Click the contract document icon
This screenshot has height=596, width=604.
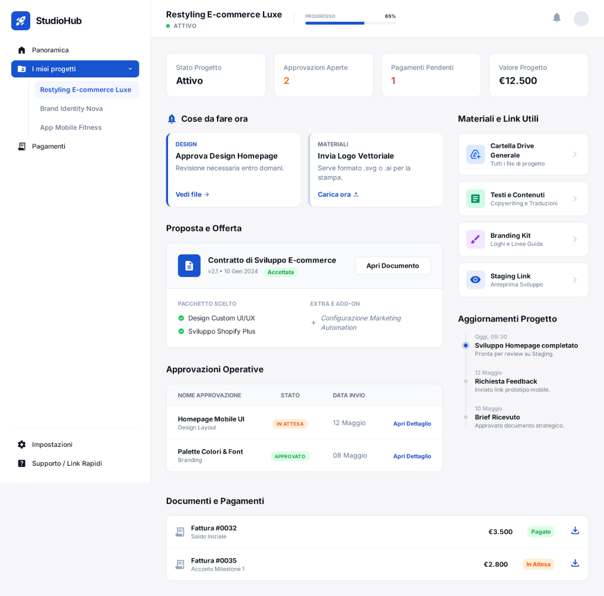189,266
